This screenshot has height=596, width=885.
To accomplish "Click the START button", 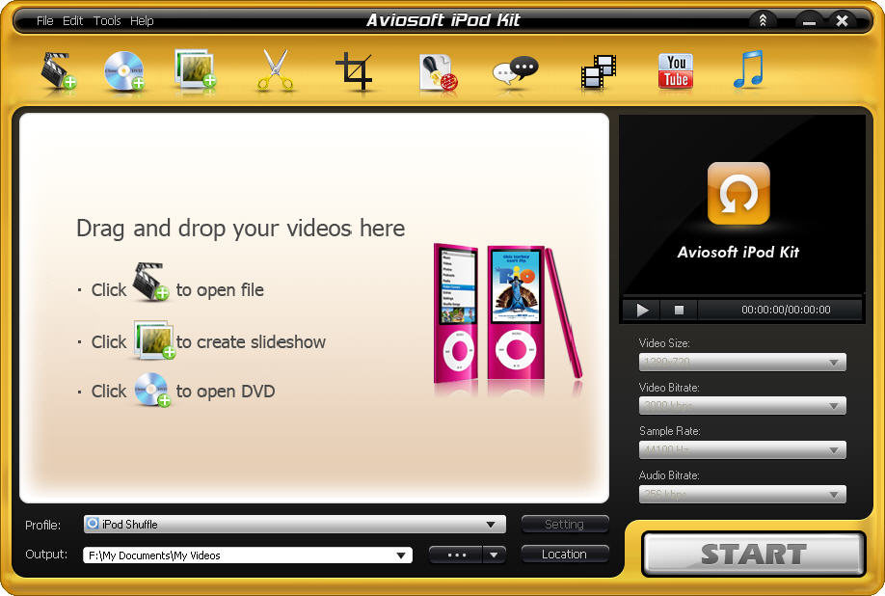I will (x=754, y=555).
